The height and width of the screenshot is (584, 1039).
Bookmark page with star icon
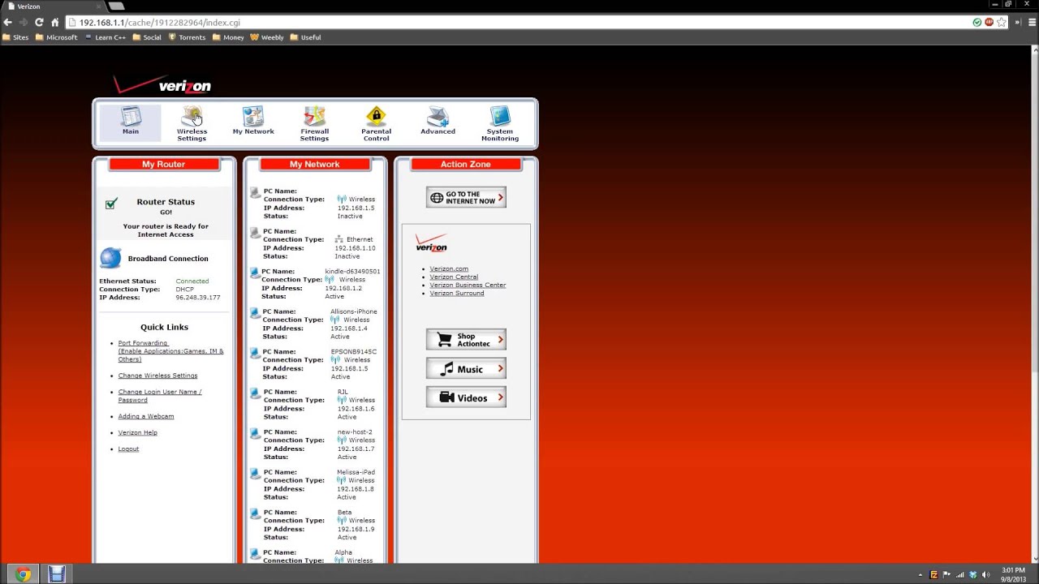[x=1001, y=22]
